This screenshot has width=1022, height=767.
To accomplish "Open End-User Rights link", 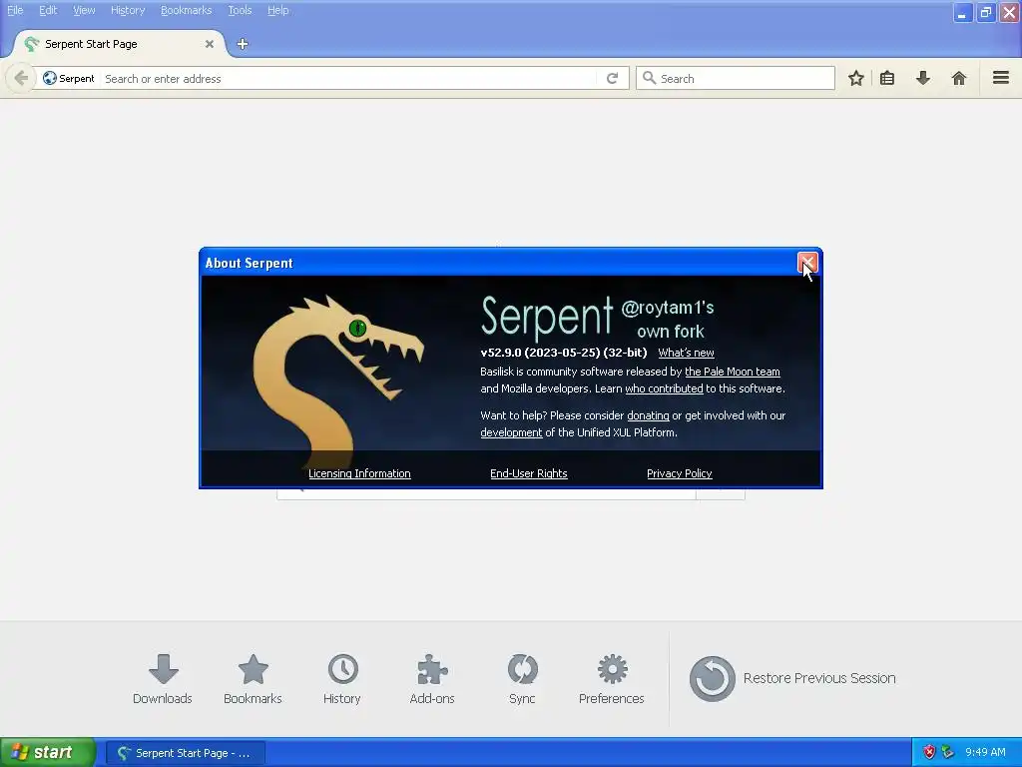I will click(x=529, y=473).
